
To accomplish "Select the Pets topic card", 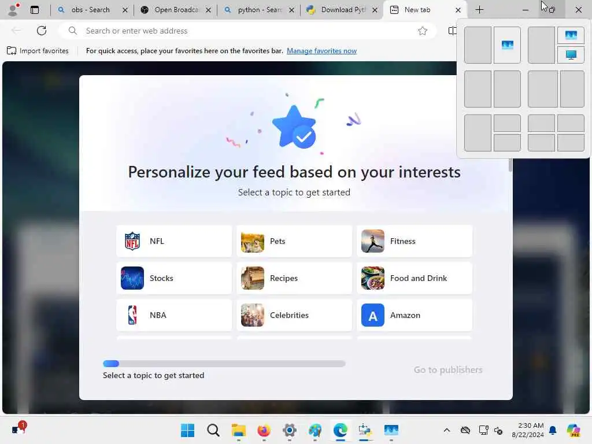I will point(294,241).
